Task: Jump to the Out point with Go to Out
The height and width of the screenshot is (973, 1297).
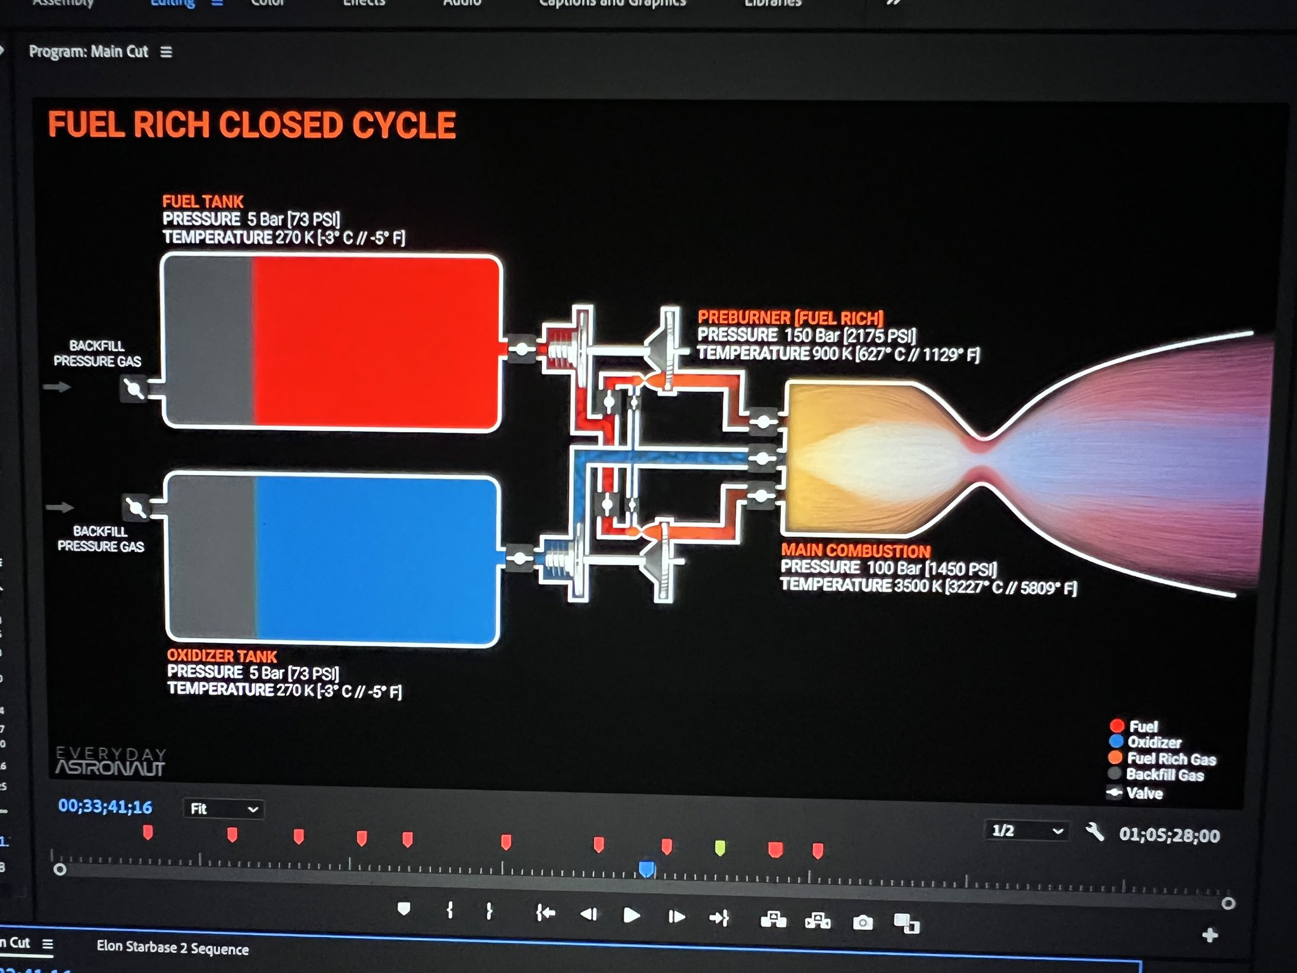Action: pyautogui.click(x=719, y=917)
